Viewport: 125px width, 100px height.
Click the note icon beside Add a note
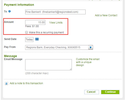[6, 83]
